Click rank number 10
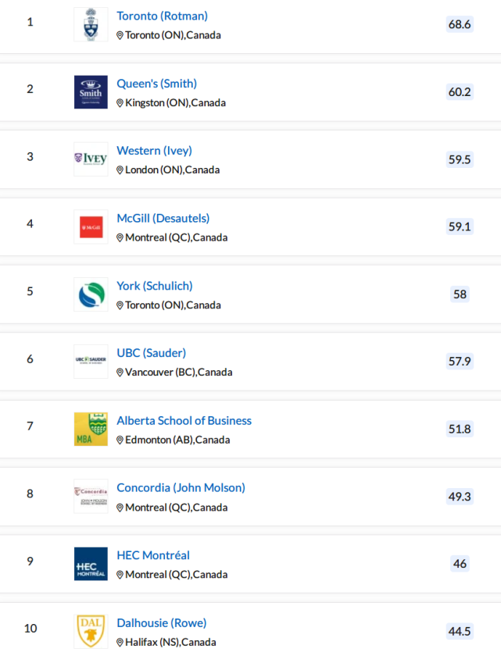 [30, 629]
